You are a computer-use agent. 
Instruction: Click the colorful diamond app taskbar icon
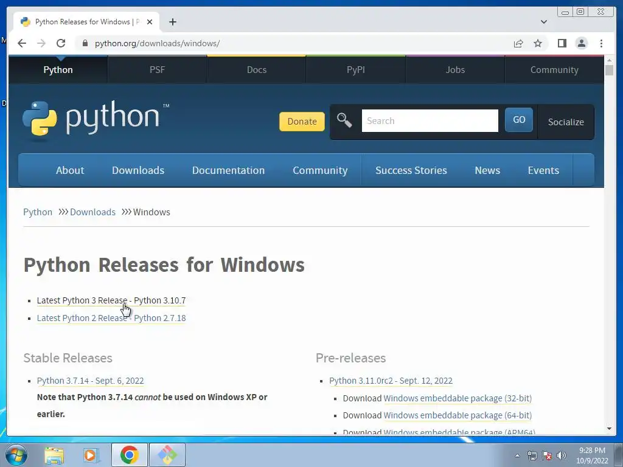click(x=167, y=455)
